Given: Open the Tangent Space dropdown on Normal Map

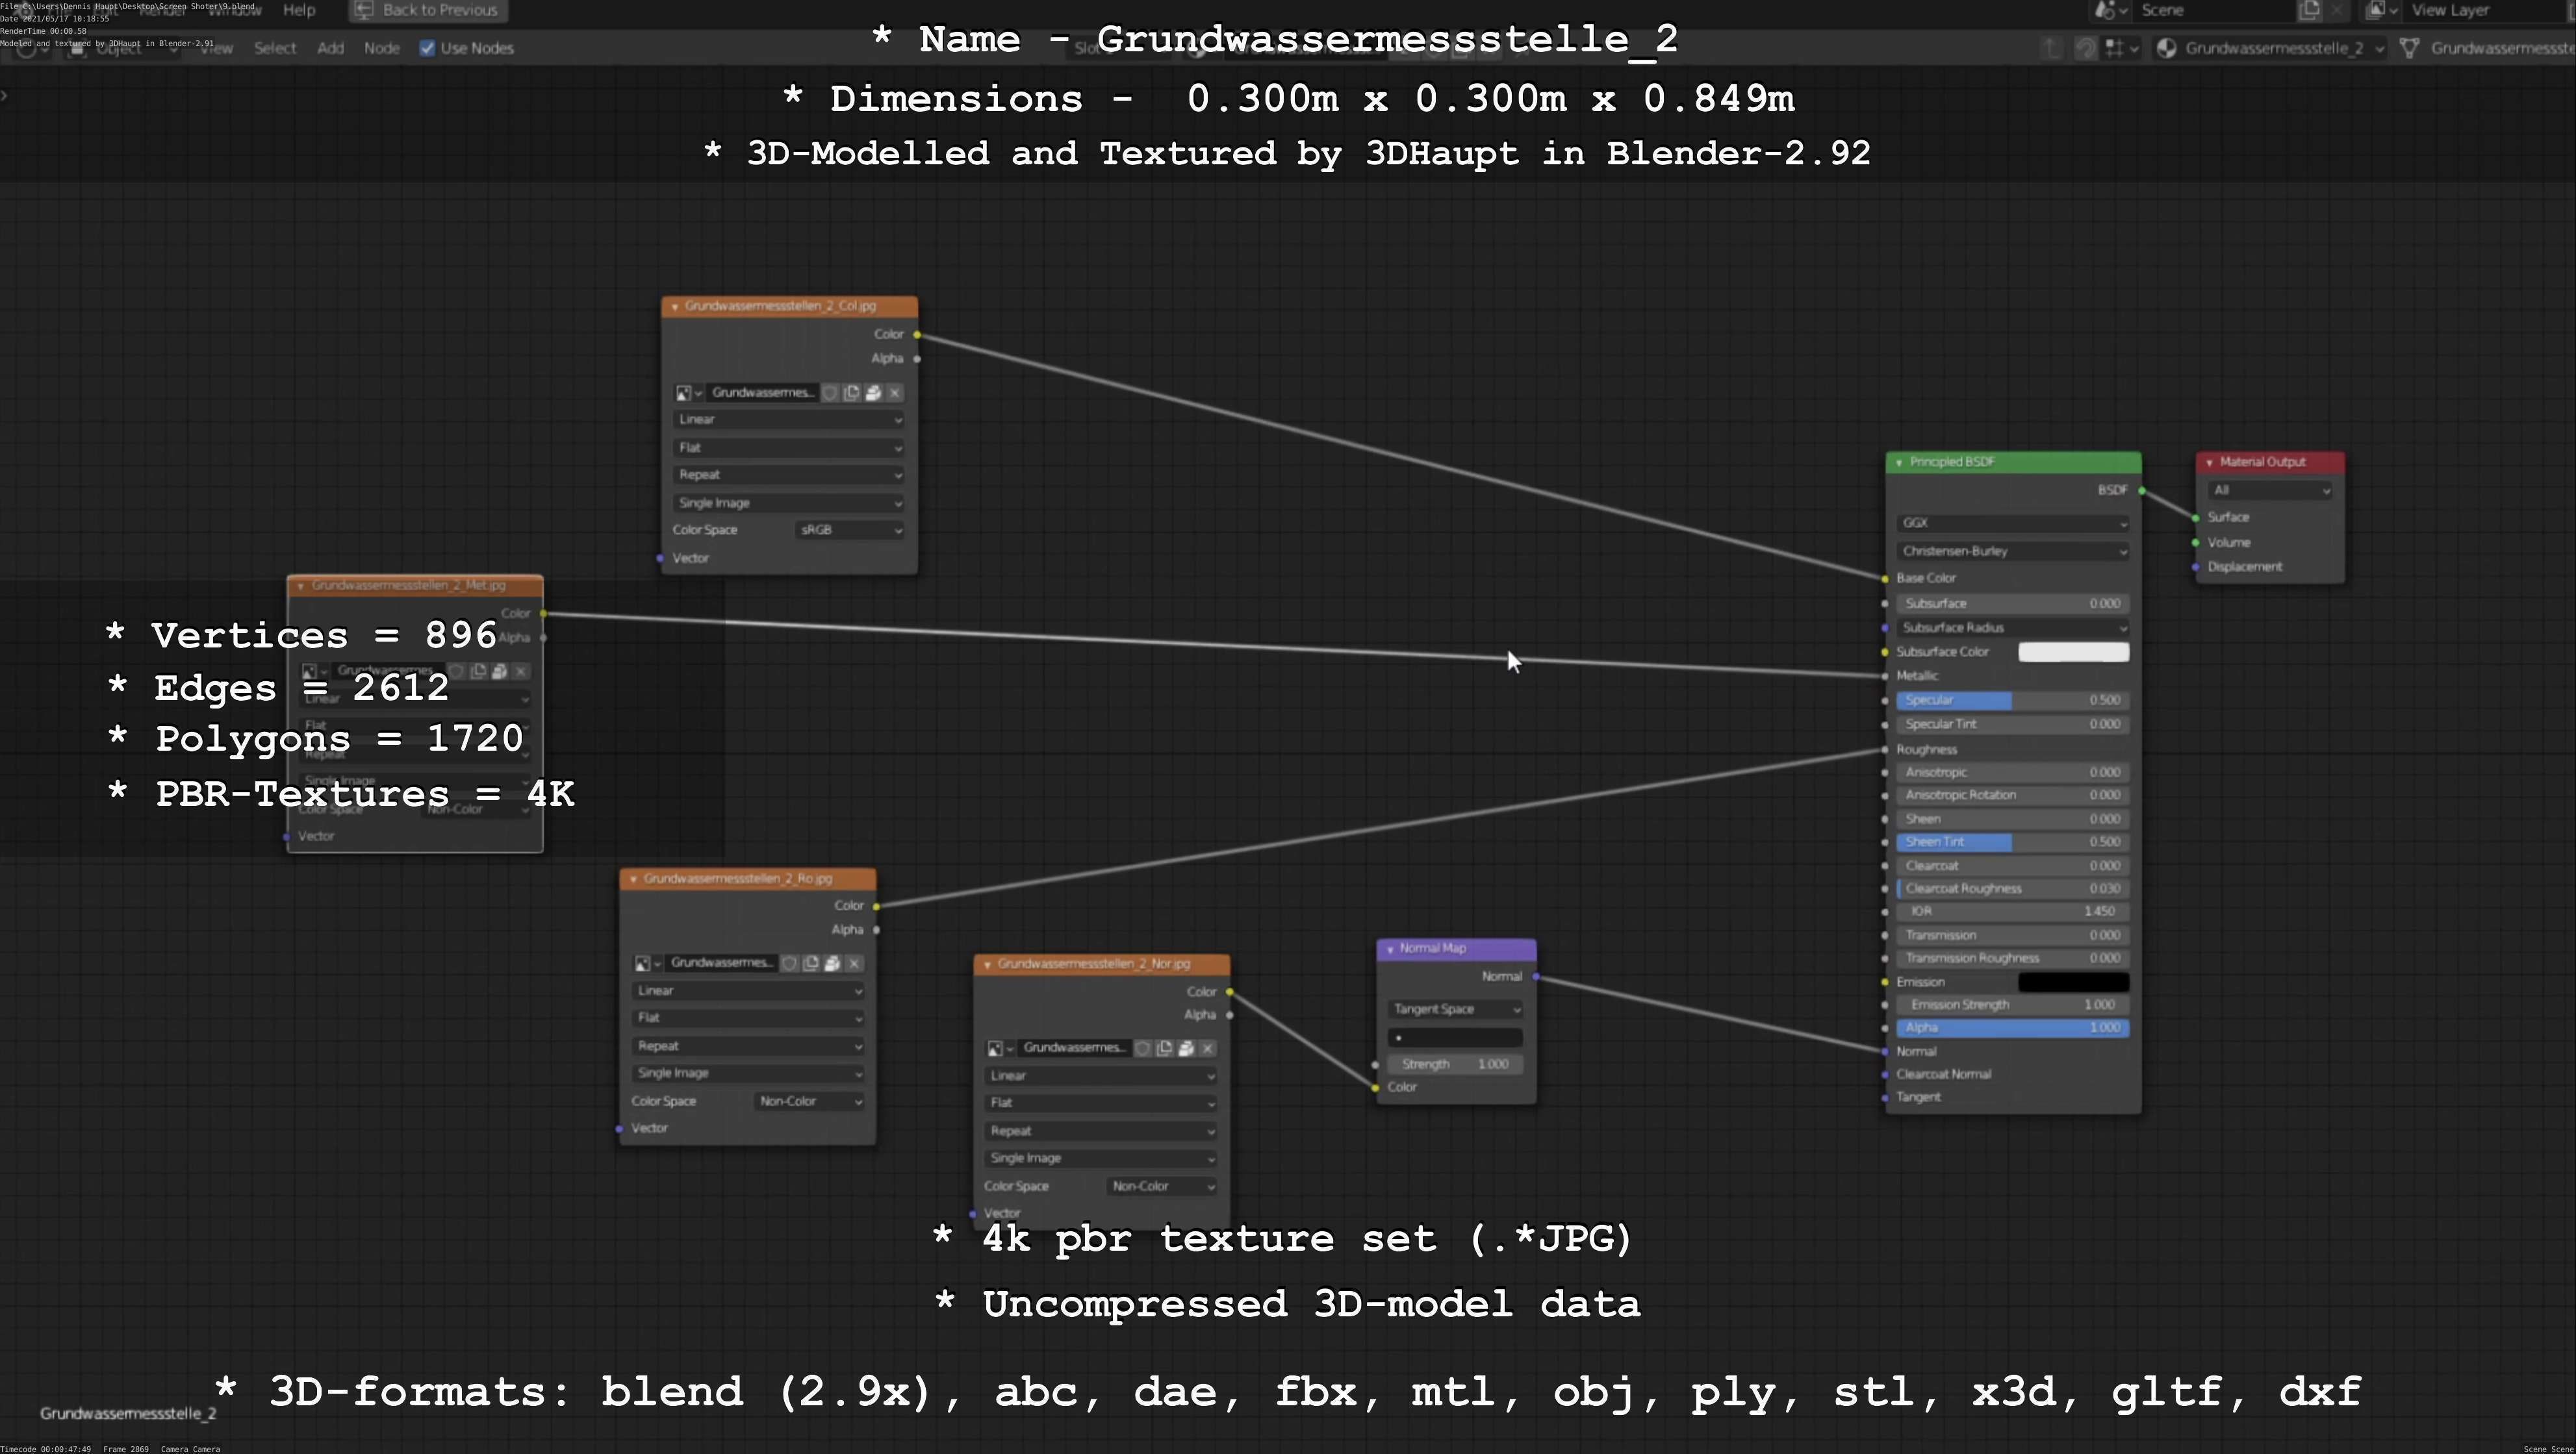Looking at the screenshot, I should point(1455,1009).
